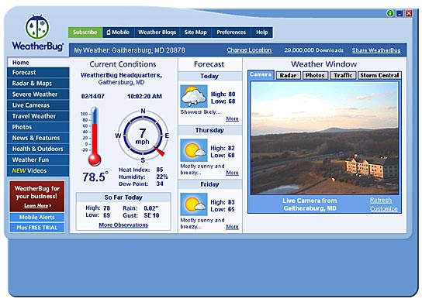Click the Change Location link
Image resolution: width=422 pixels, height=302 pixels.
(x=249, y=50)
